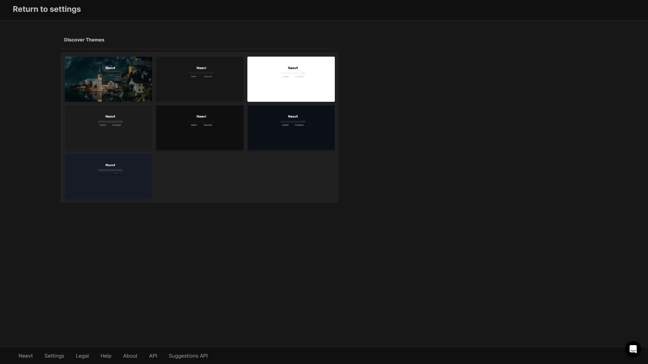Click Neevt logo in village photo preview
648x364 pixels.
[110, 68]
